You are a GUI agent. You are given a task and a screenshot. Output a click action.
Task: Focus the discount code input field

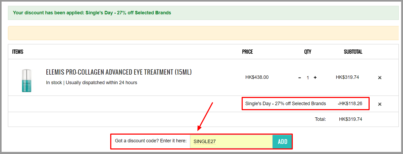pos(231,142)
